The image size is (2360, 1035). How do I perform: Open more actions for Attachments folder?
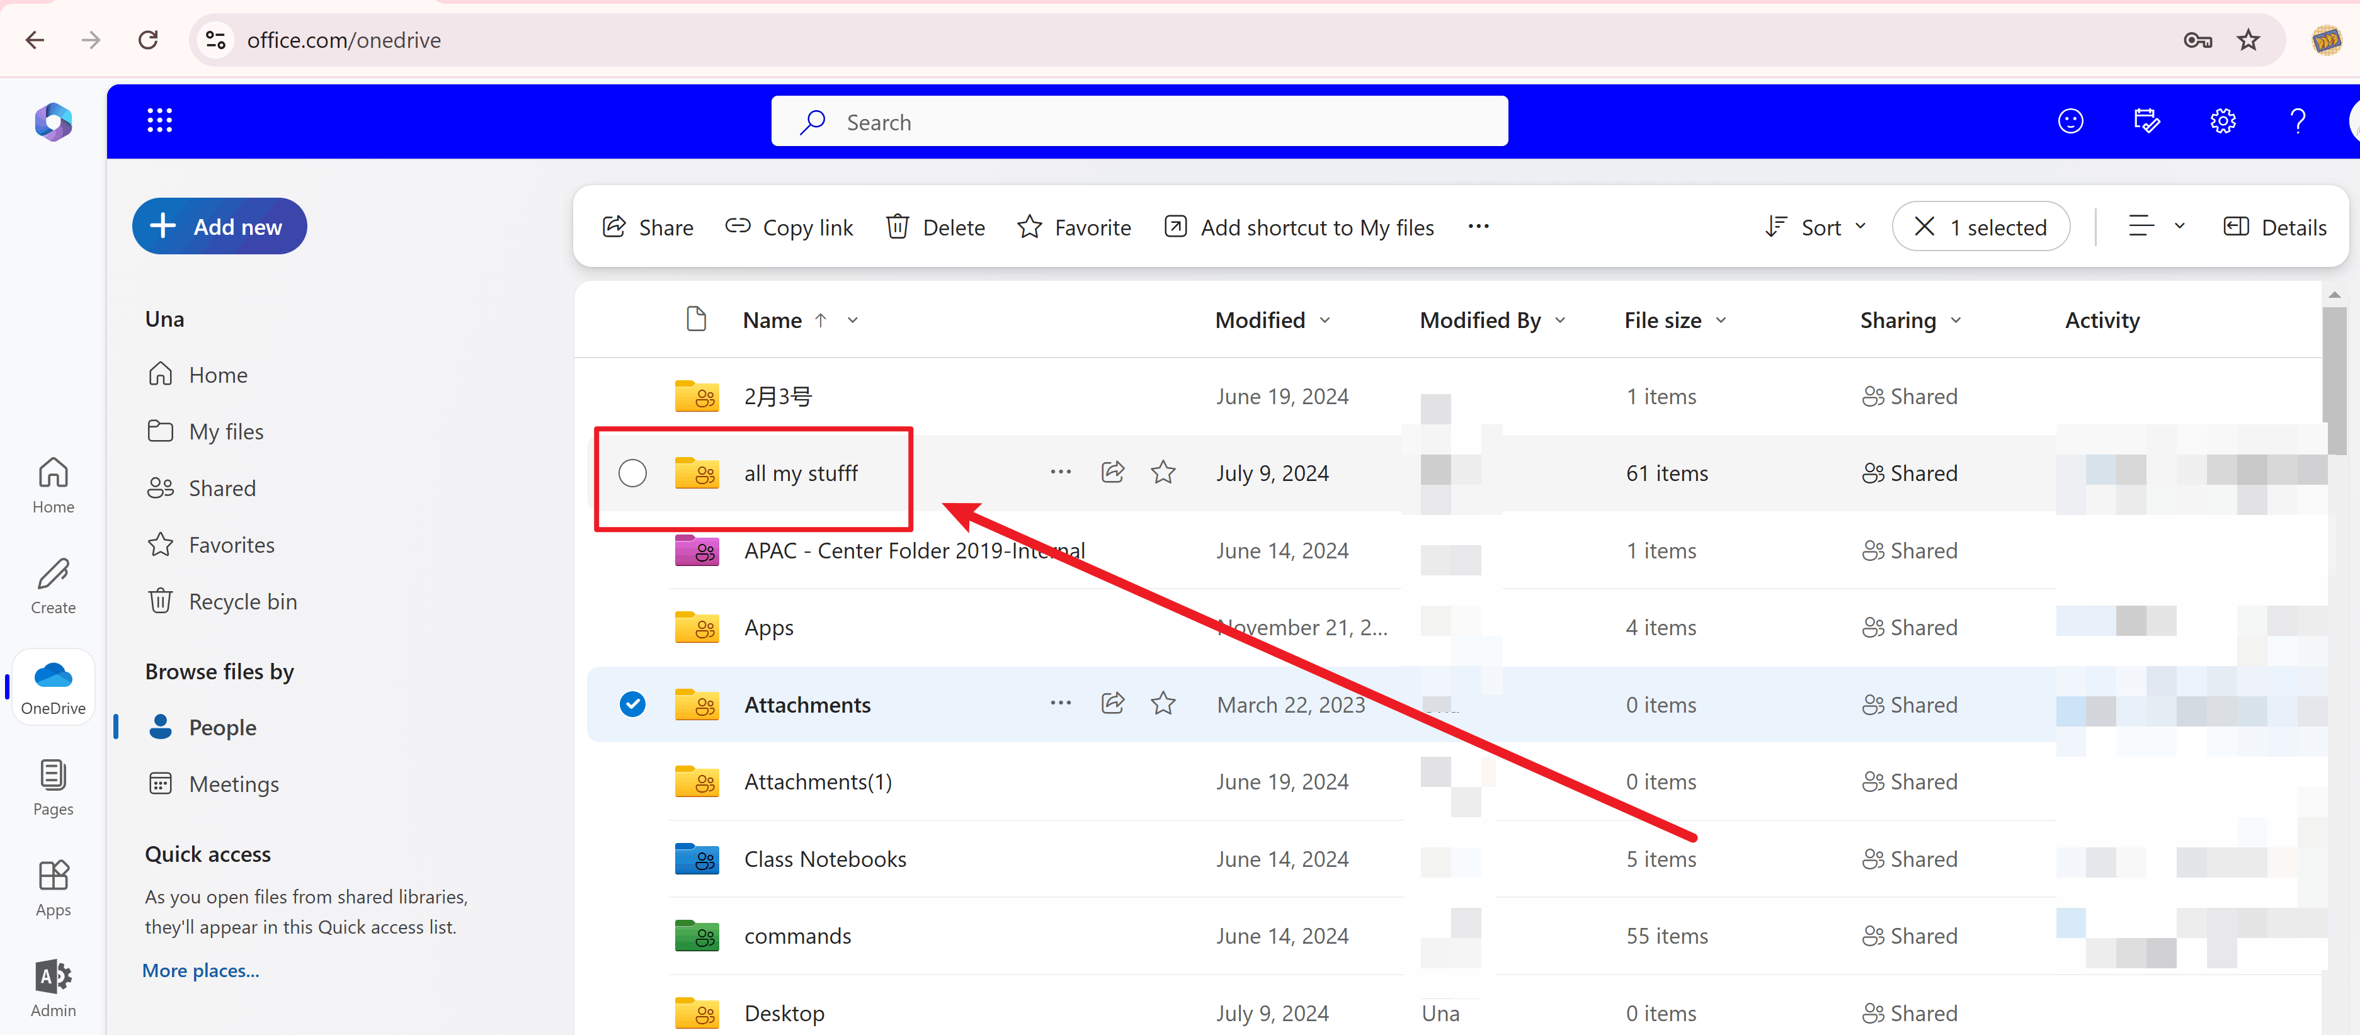pyautogui.click(x=1061, y=703)
